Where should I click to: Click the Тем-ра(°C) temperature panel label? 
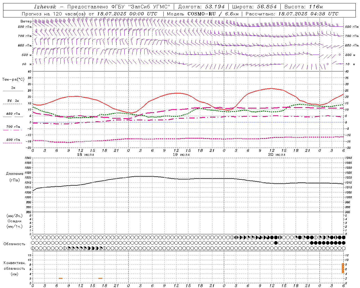[x=13, y=80]
